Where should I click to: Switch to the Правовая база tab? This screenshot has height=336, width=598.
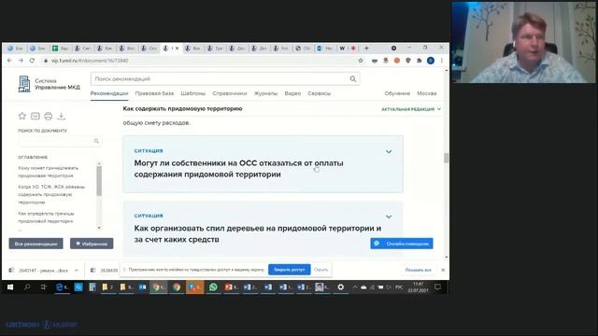tap(154, 93)
